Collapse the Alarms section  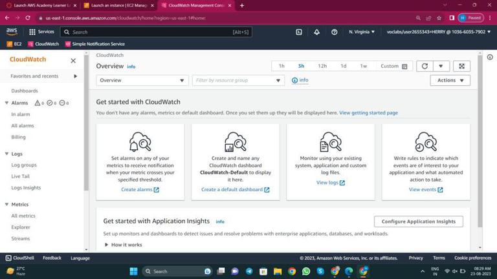[x=6, y=103]
